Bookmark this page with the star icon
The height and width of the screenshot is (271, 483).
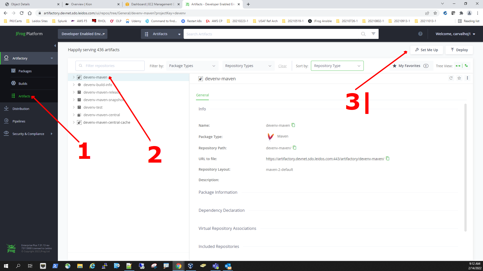click(435, 13)
